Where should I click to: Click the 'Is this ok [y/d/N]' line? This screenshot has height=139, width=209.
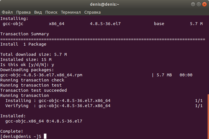[x=27, y=65]
